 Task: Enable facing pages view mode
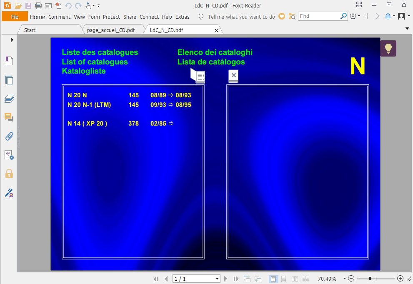[x=295, y=279]
